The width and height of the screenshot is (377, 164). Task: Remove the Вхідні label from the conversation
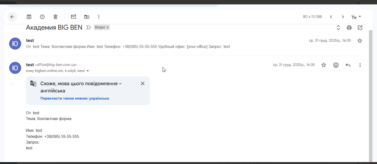click(x=108, y=28)
